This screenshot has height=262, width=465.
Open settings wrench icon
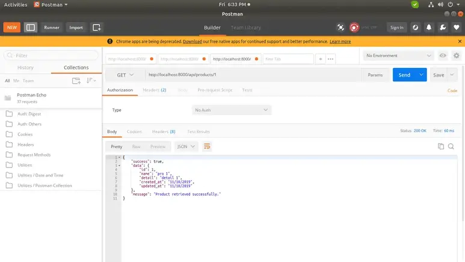(443, 27)
